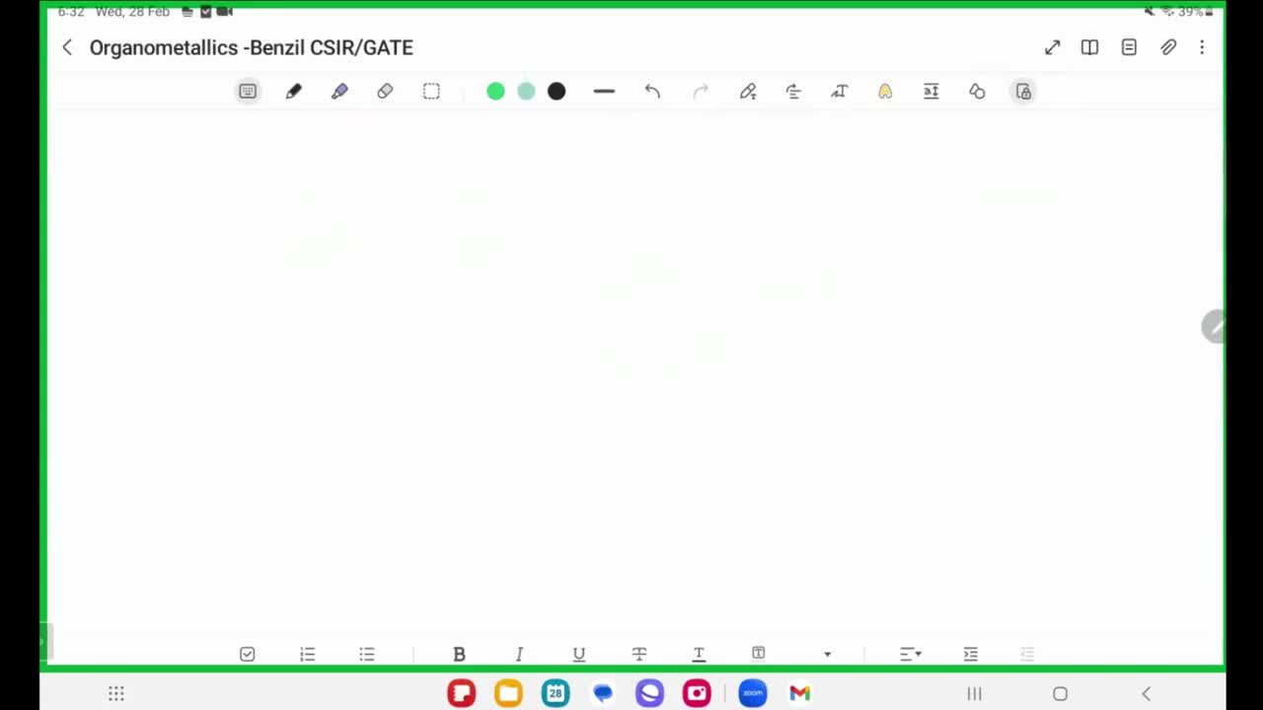Viewport: 1263px width, 710px height.
Task: Select the Highlighter tool
Action: click(339, 92)
